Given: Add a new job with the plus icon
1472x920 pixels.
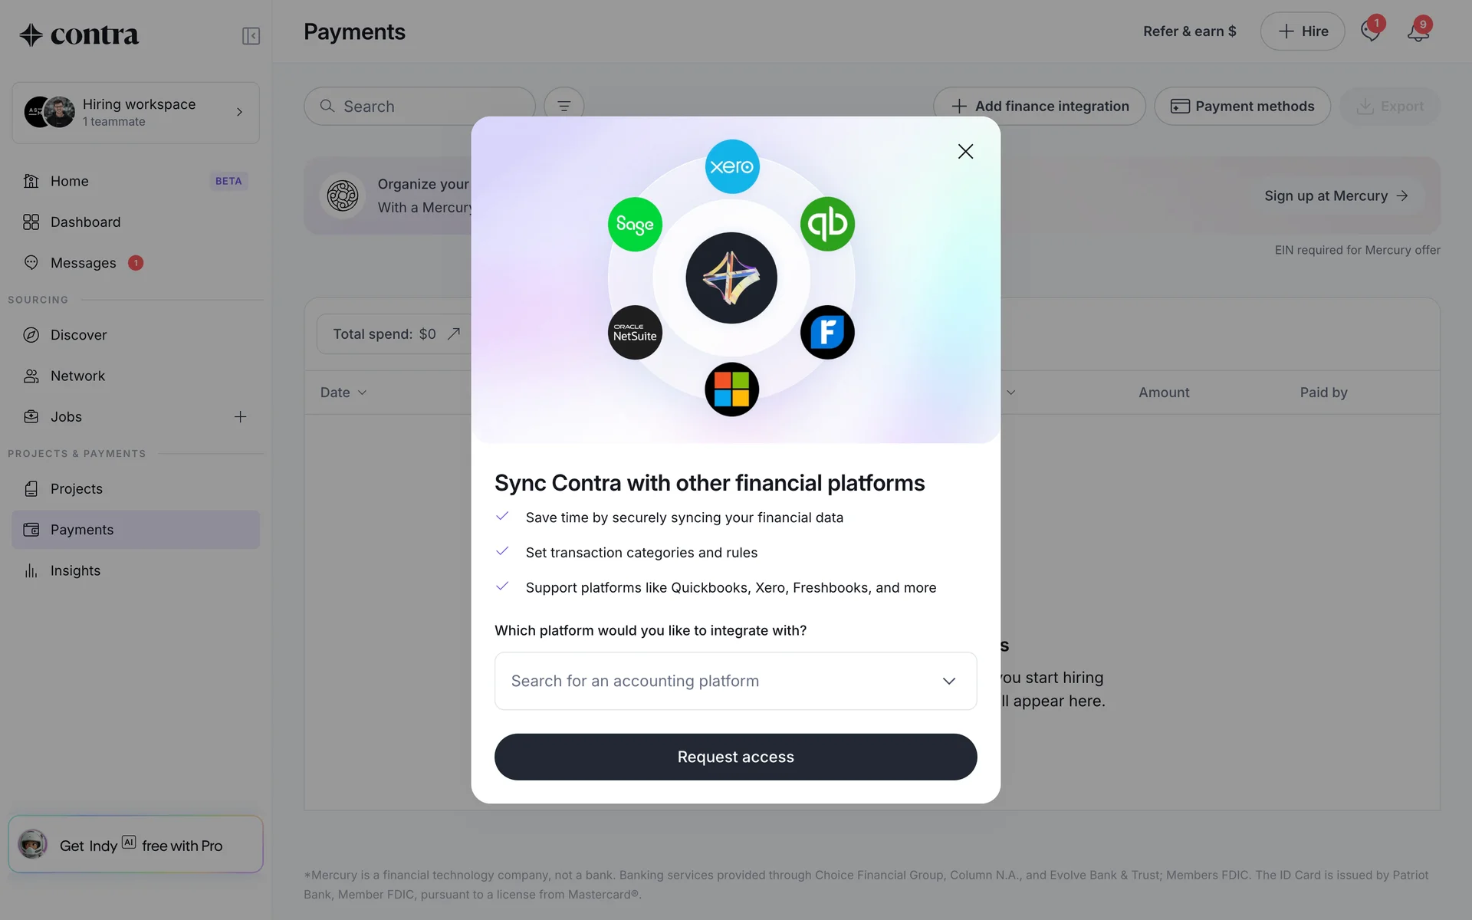Looking at the screenshot, I should (x=240, y=417).
